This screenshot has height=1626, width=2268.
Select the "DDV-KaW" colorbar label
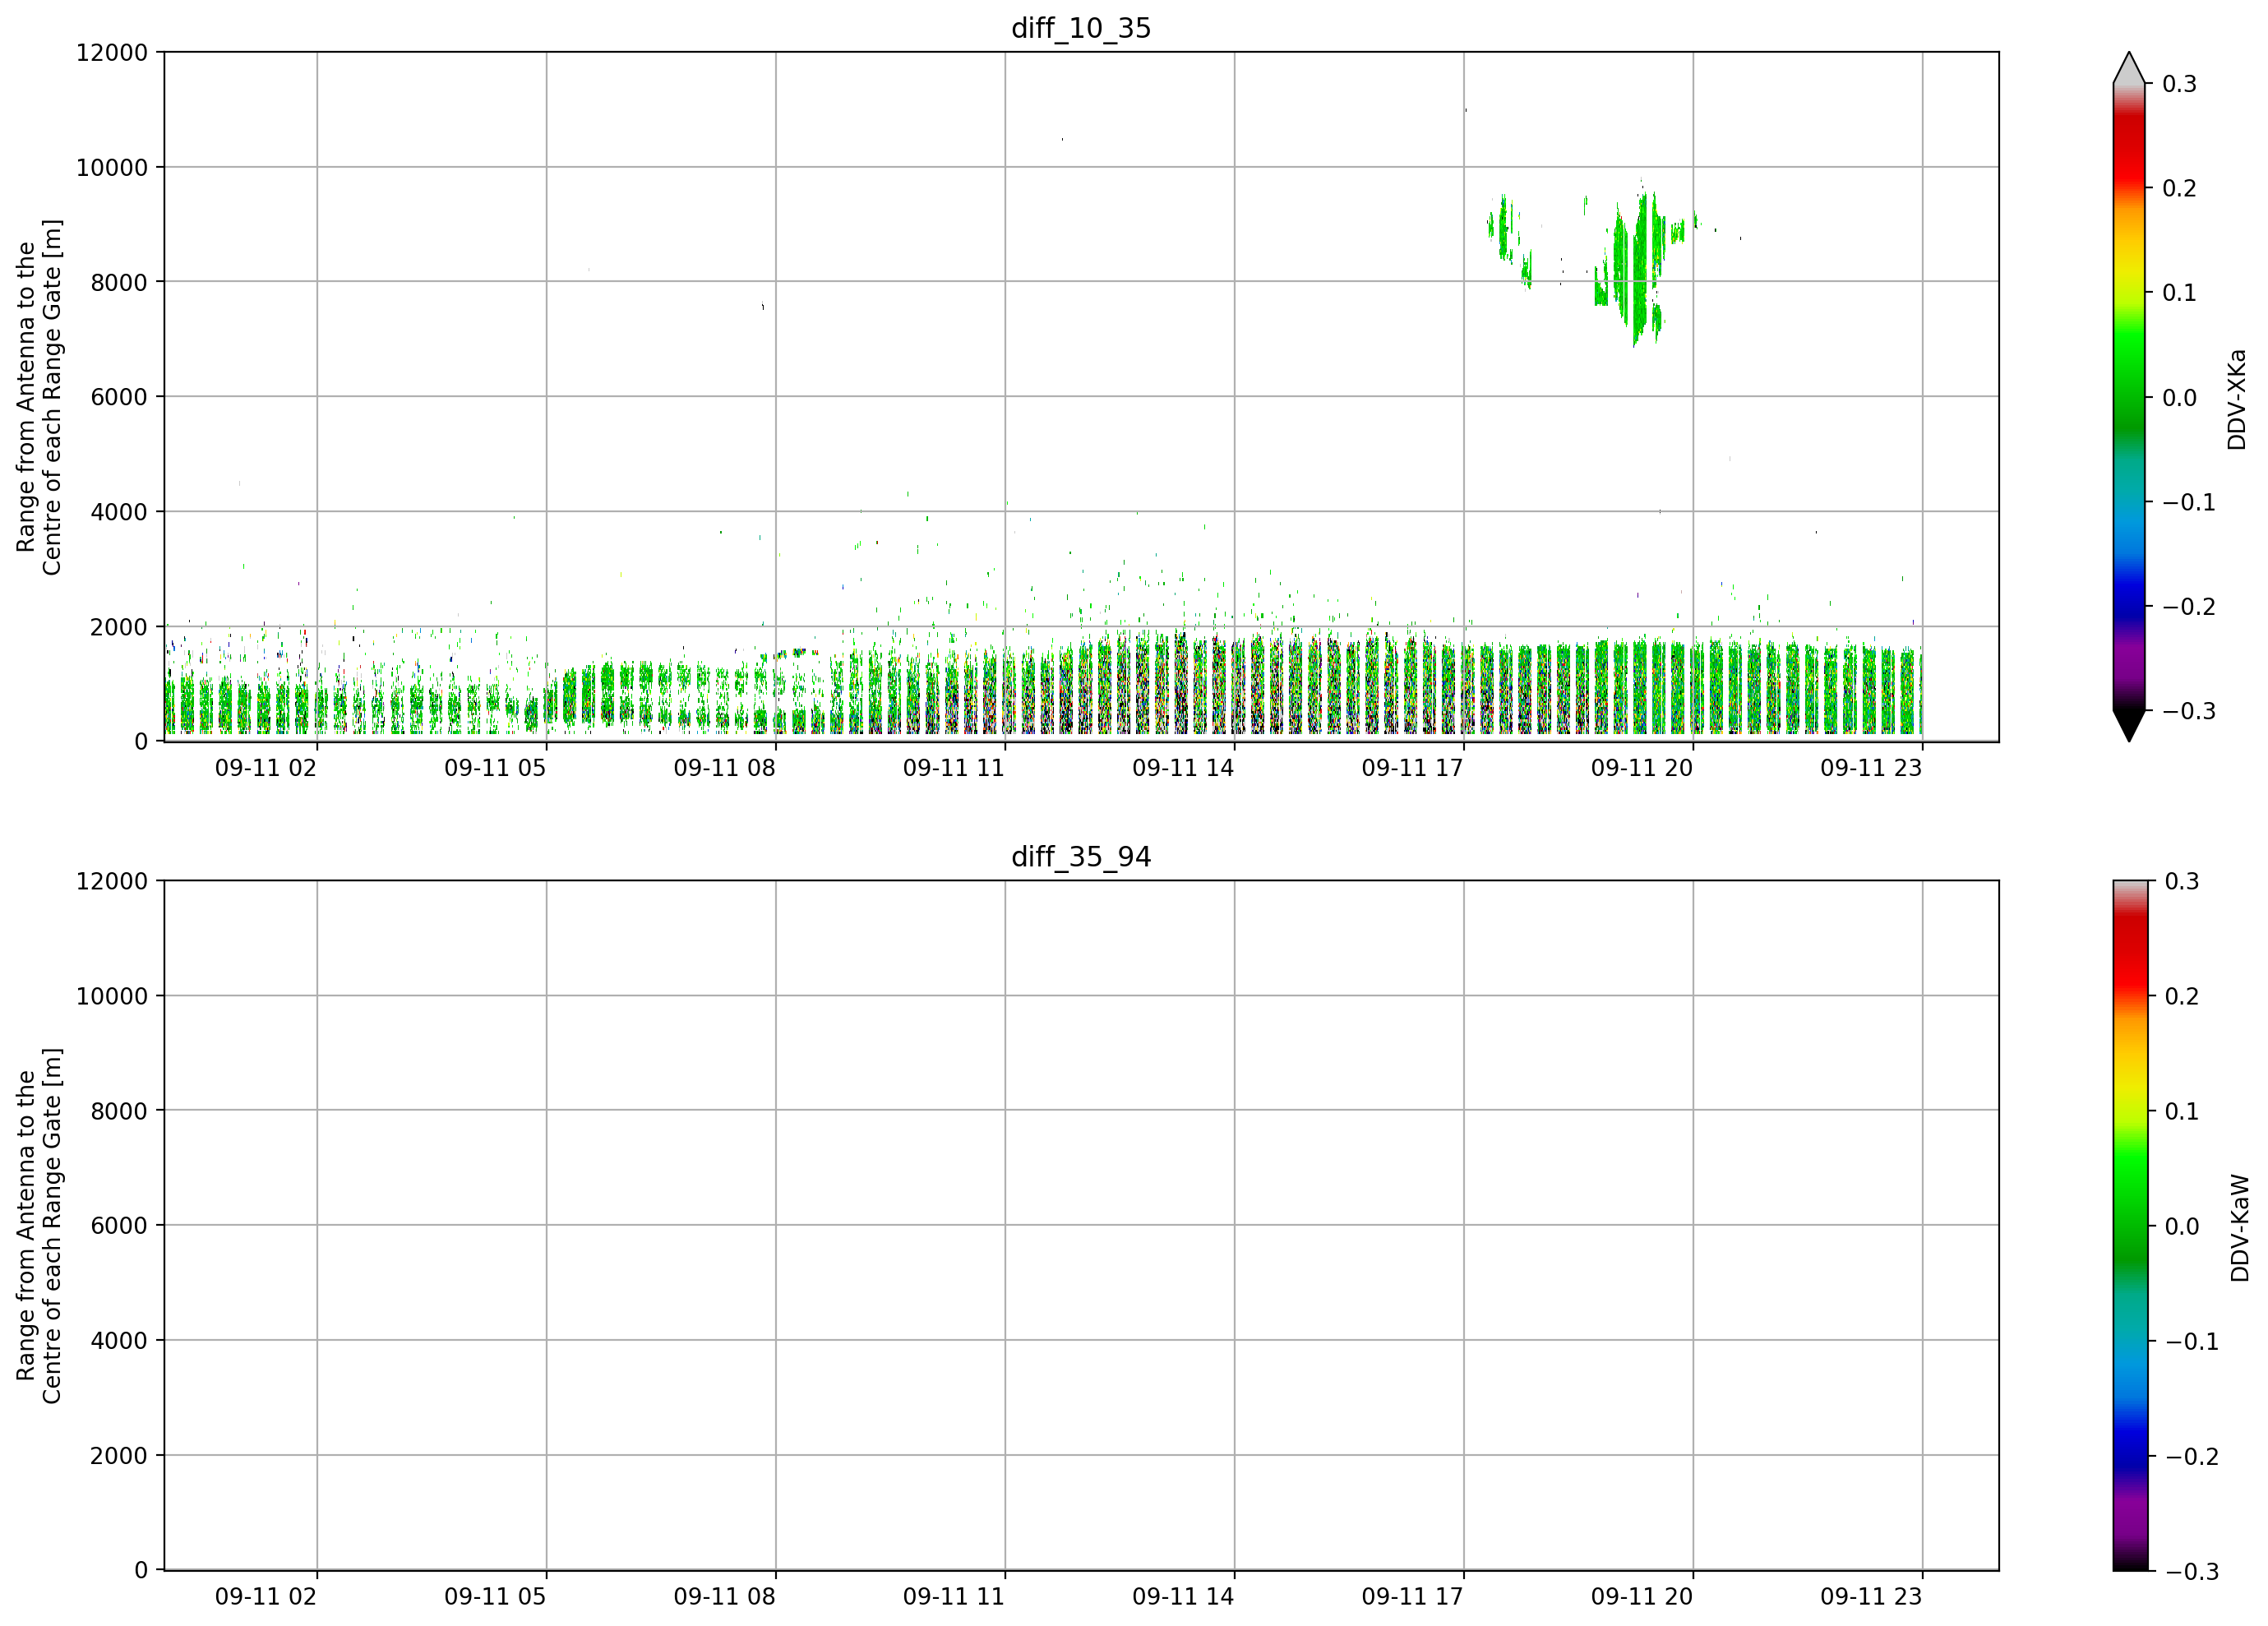tap(2240, 1228)
